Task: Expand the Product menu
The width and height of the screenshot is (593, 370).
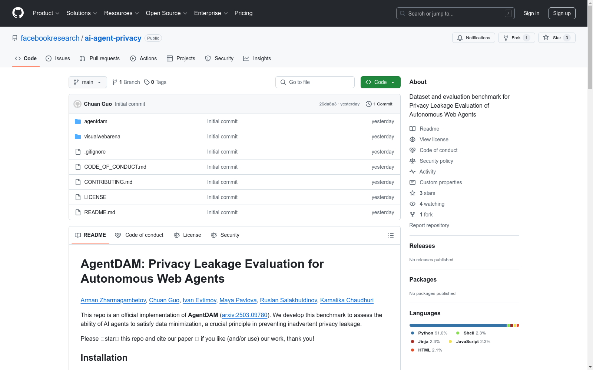Action: [x=46, y=13]
